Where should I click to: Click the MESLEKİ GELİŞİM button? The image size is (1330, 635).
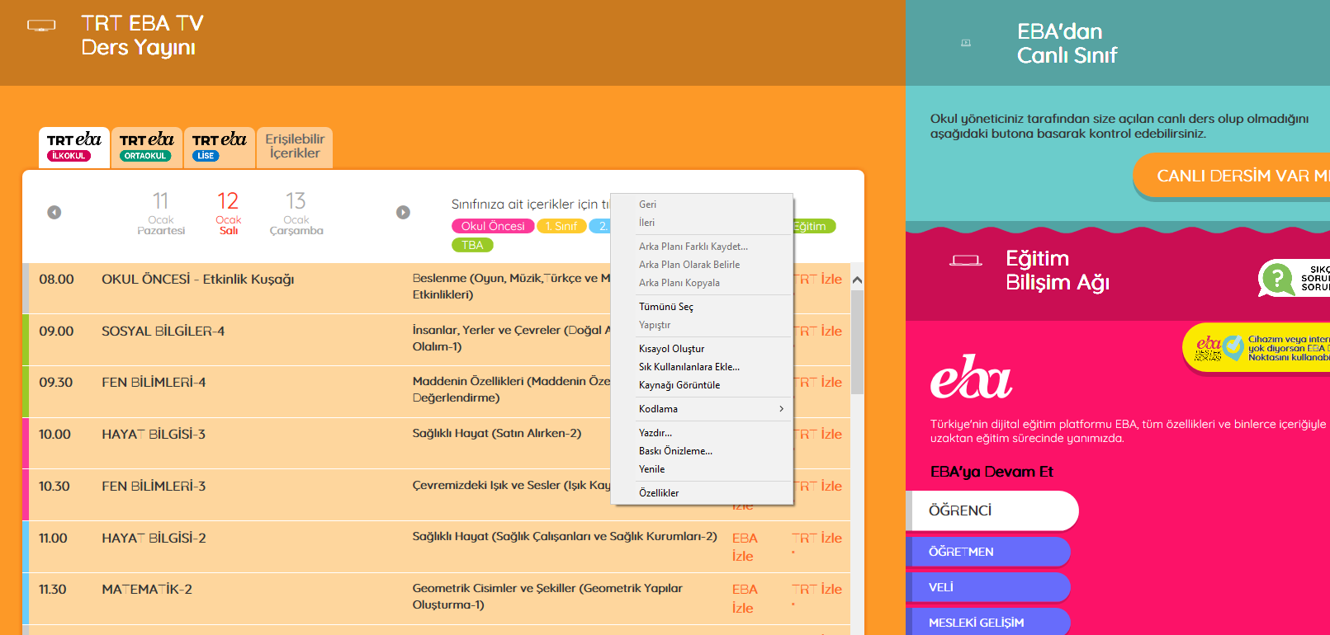[988, 622]
